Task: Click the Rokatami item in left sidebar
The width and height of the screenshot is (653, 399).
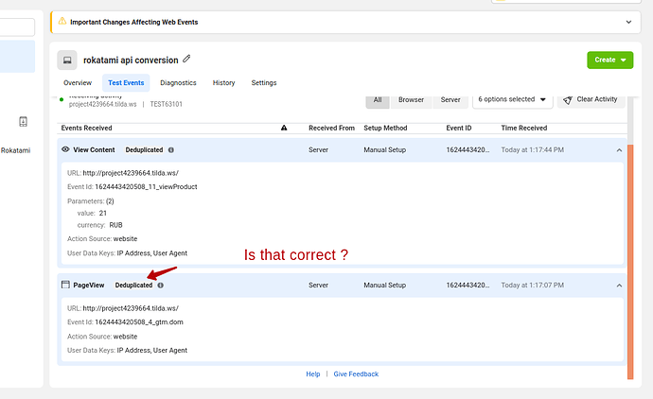Action: (x=15, y=150)
